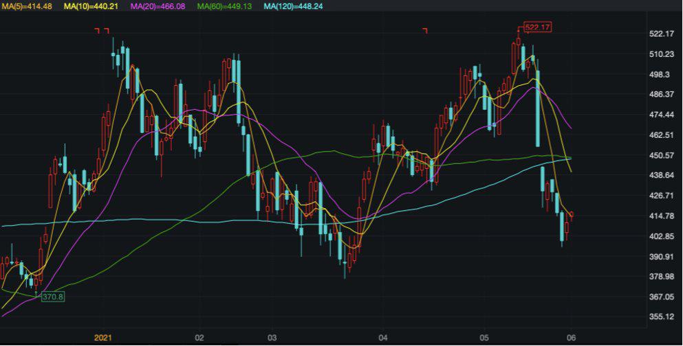Click the MA(120)=448.24 indicator label
Viewport: 683px width, 346px height.
[x=293, y=6]
